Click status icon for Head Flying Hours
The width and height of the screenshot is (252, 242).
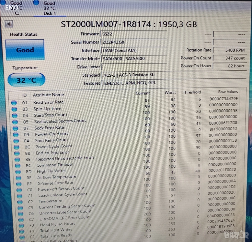point(21,225)
